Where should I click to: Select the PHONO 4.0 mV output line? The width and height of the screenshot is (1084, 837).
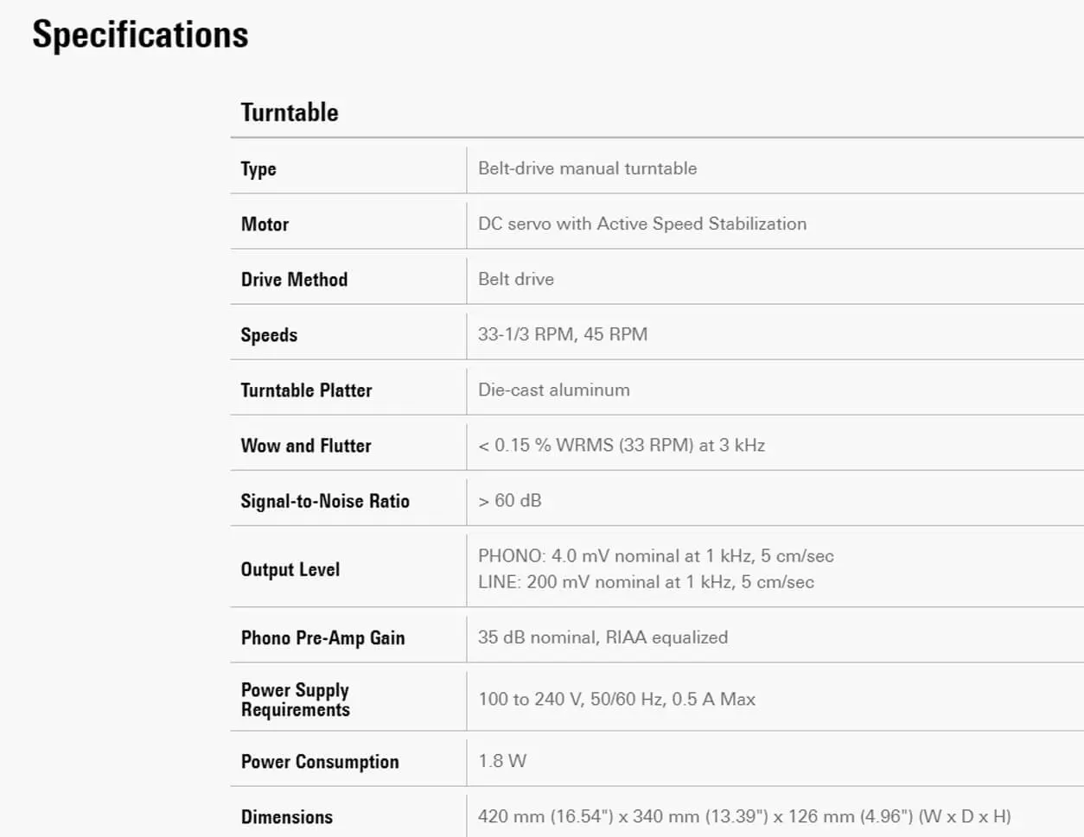pos(656,555)
